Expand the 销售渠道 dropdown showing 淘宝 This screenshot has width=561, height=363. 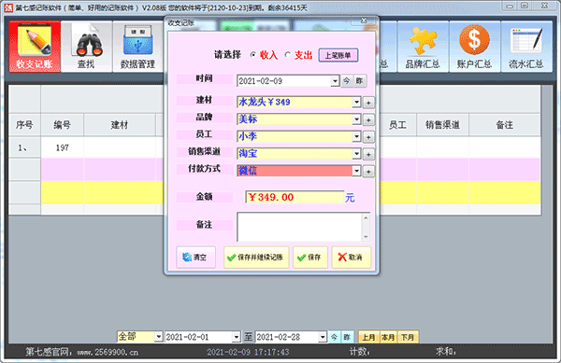(x=356, y=153)
